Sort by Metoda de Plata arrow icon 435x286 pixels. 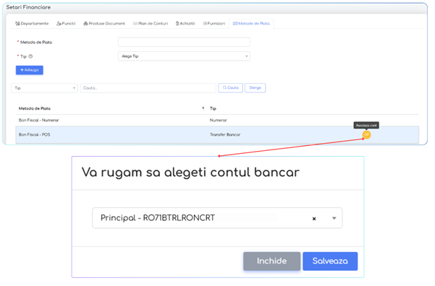(203, 108)
